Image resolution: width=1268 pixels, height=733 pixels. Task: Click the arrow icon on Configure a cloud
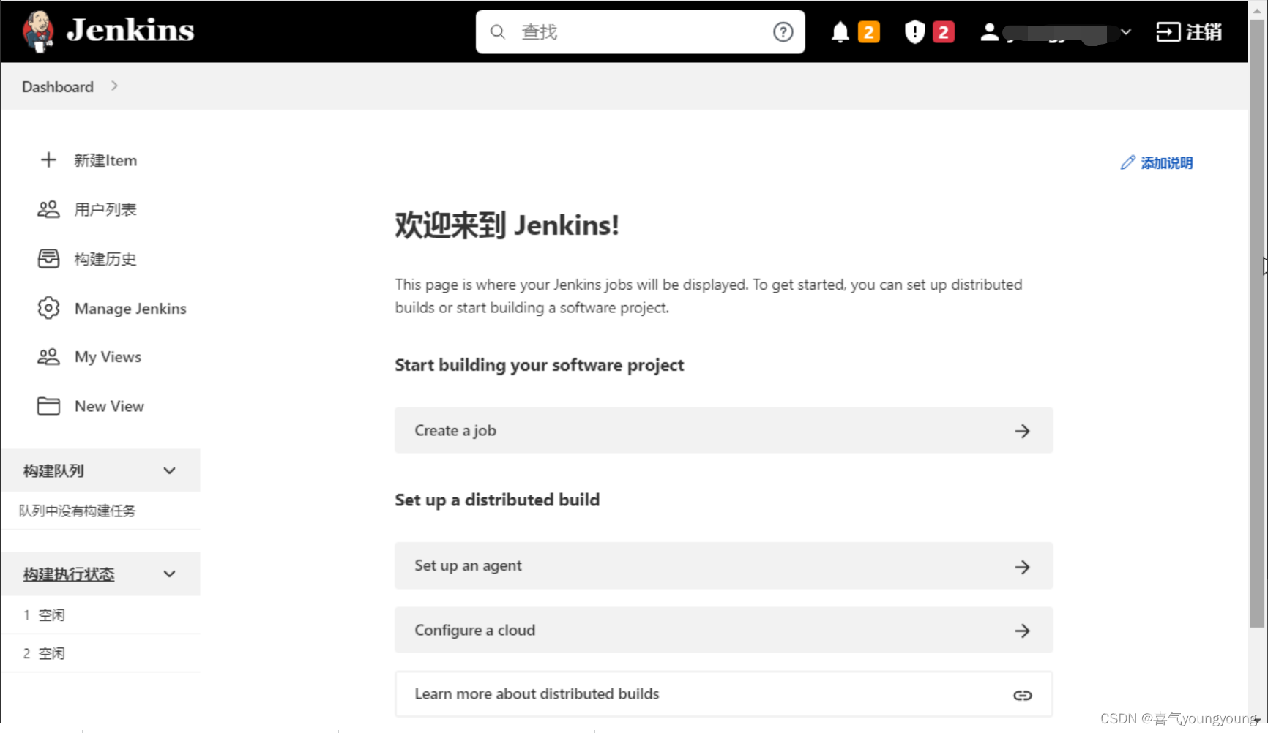click(x=1022, y=631)
